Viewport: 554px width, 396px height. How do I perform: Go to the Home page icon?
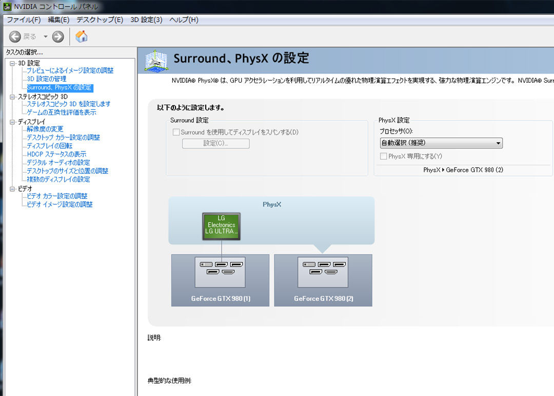pos(82,36)
